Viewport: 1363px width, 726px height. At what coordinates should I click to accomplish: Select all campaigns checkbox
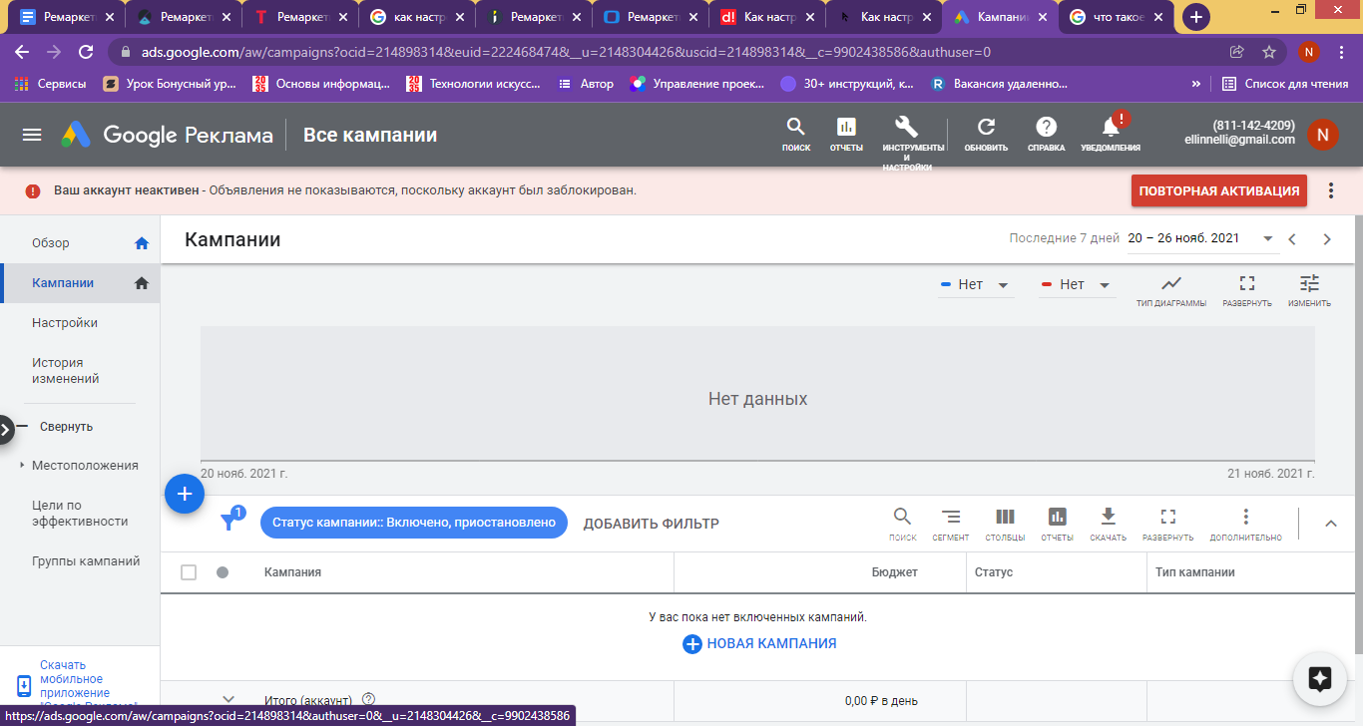(x=189, y=572)
